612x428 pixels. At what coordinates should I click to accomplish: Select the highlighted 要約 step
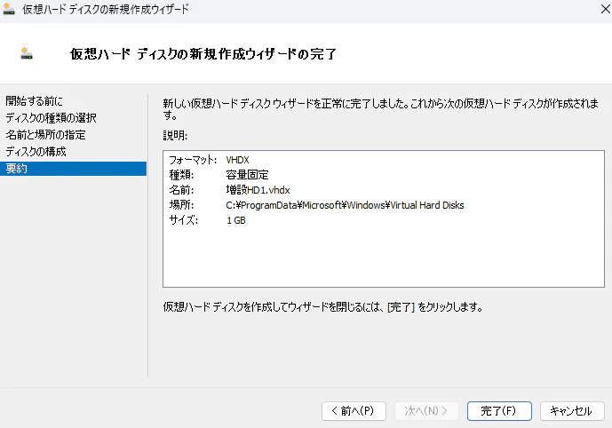tap(74, 169)
